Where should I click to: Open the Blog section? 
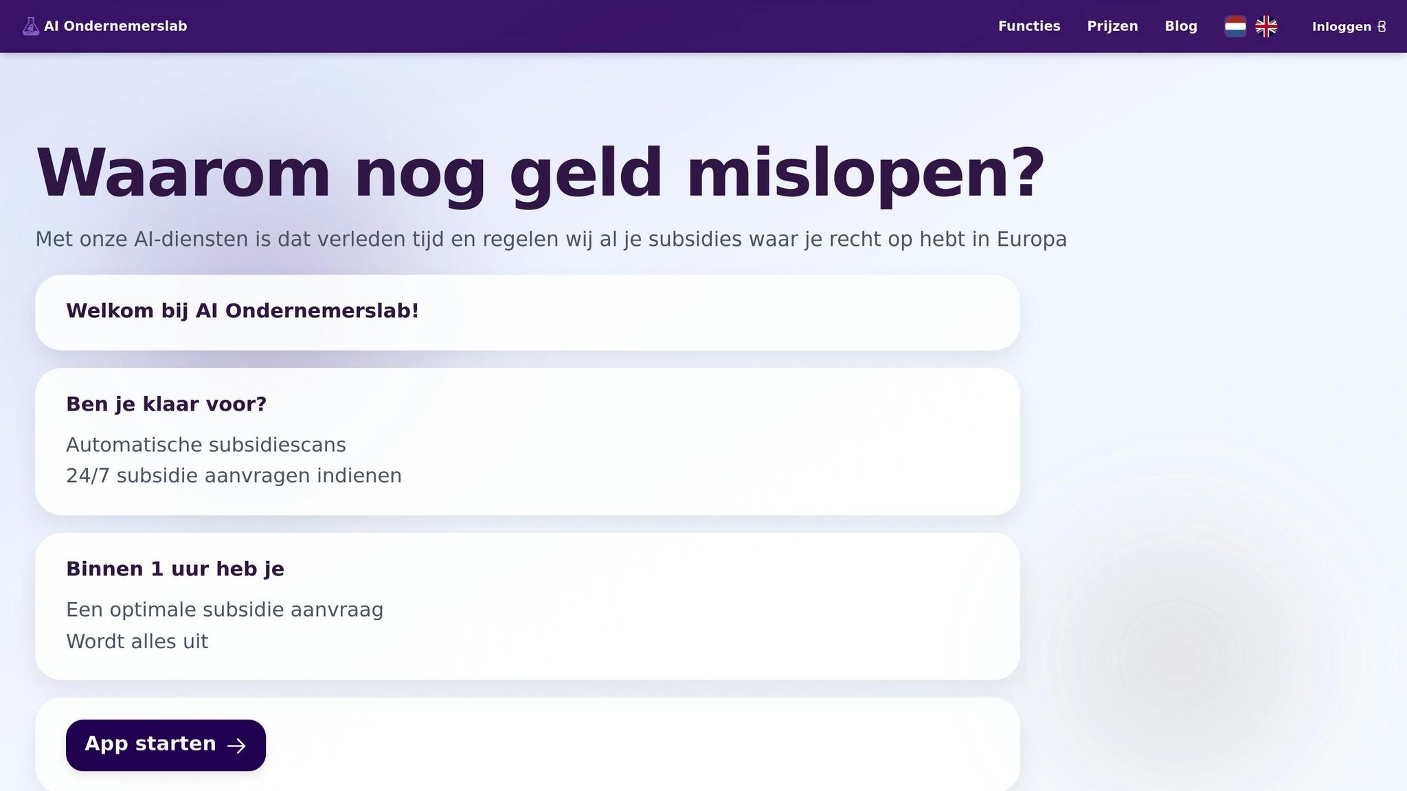click(x=1180, y=25)
